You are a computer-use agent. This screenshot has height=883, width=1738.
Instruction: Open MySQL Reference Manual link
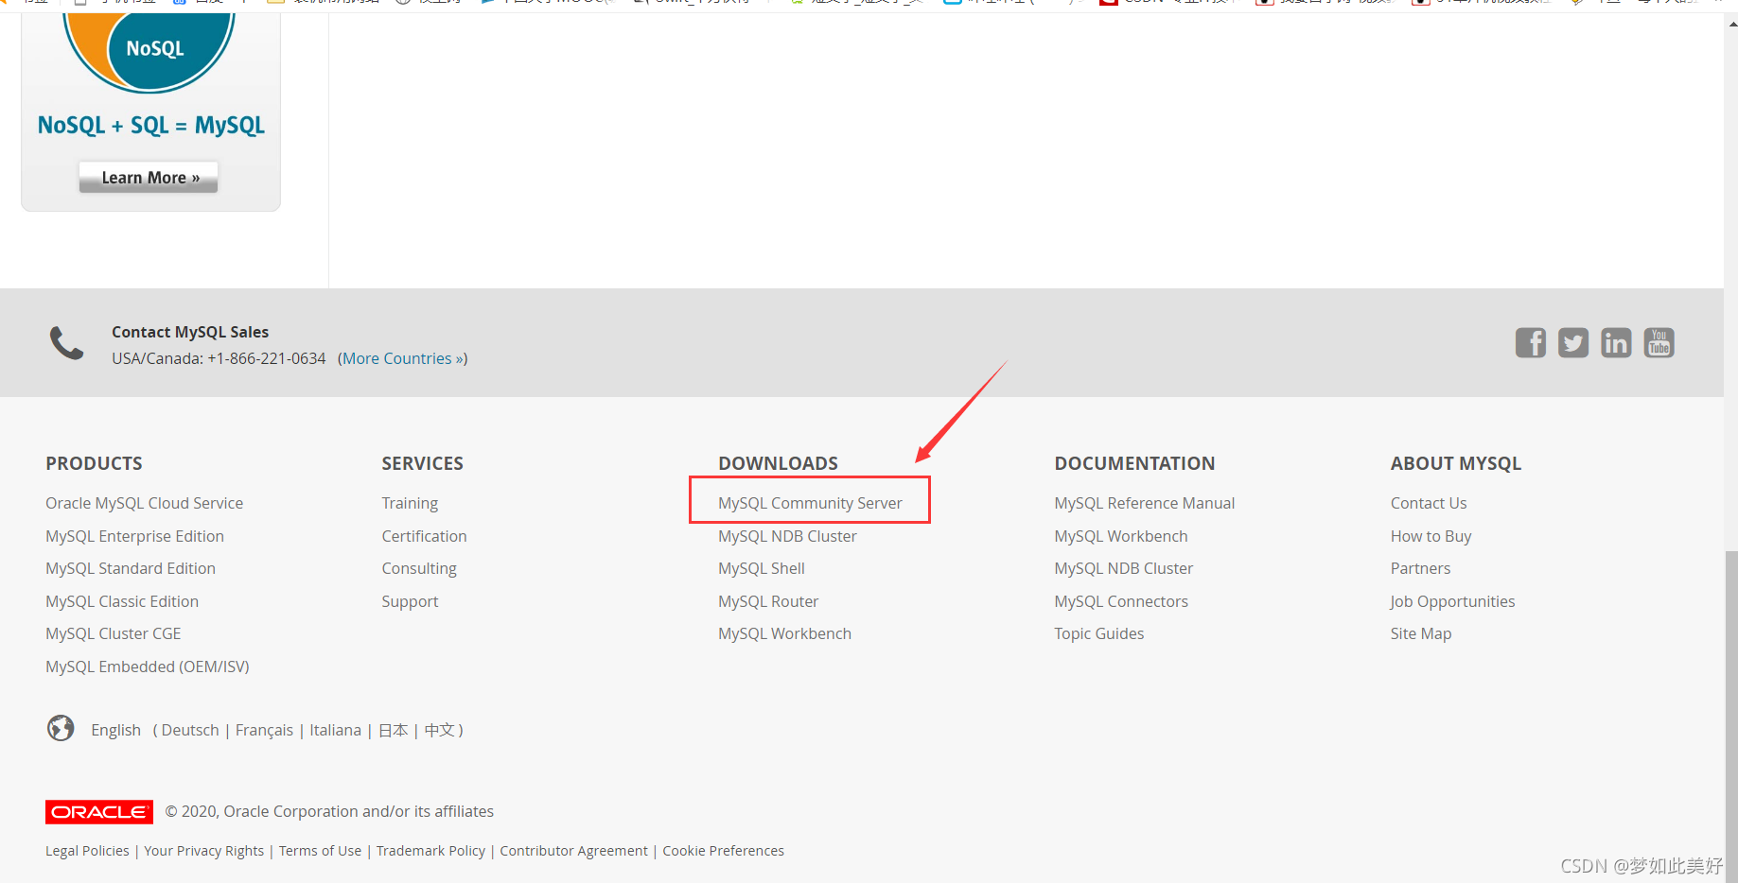pyautogui.click(x=1145, y=503)
